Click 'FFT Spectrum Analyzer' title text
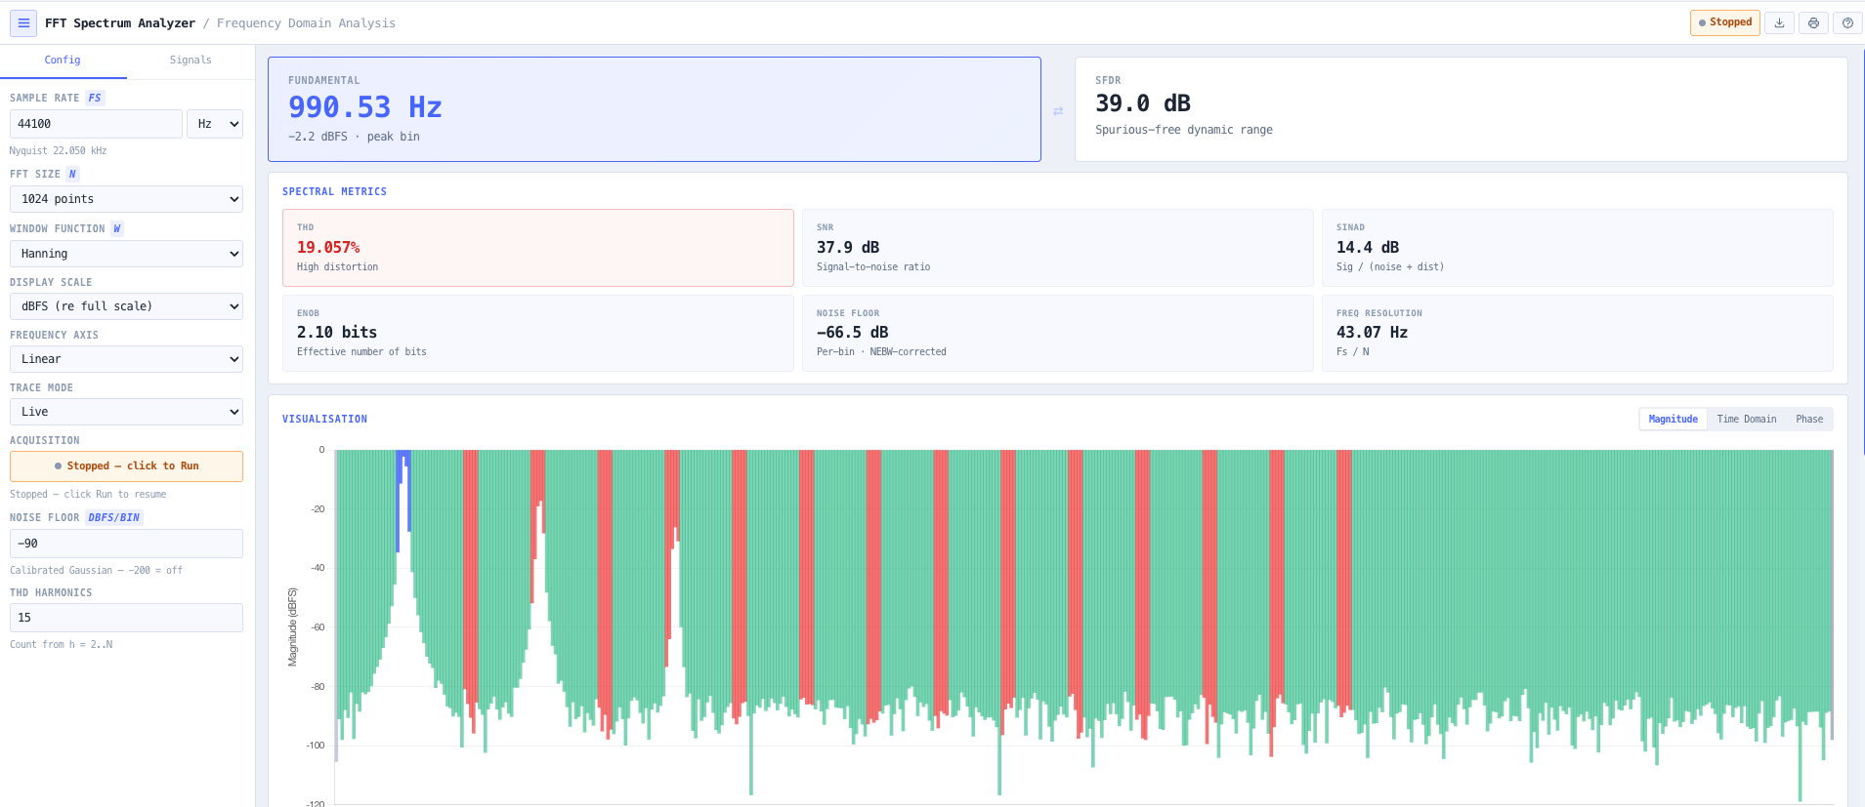Image resolution: width=1865 pixels, height=807 pixels. click(x=120, y=23)
